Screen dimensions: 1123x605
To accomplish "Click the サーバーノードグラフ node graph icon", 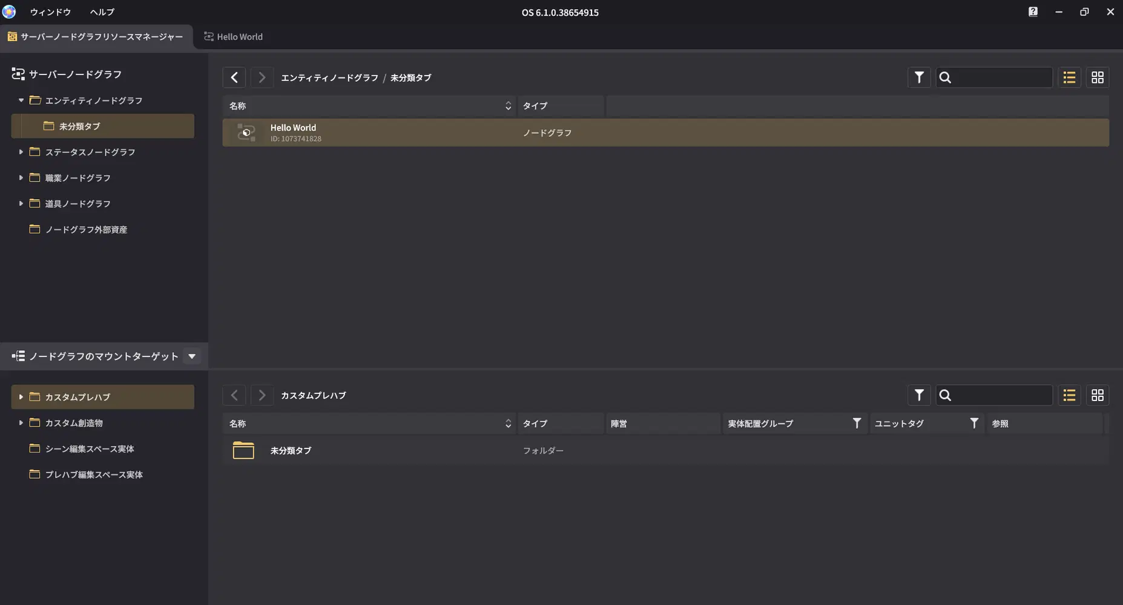I will coord(18,74).
